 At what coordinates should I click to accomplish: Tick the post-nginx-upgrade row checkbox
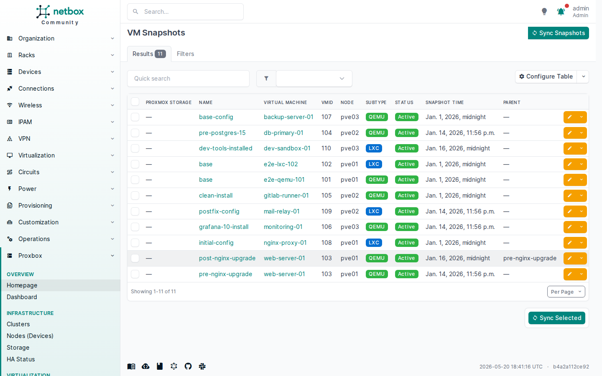[135, 258]
